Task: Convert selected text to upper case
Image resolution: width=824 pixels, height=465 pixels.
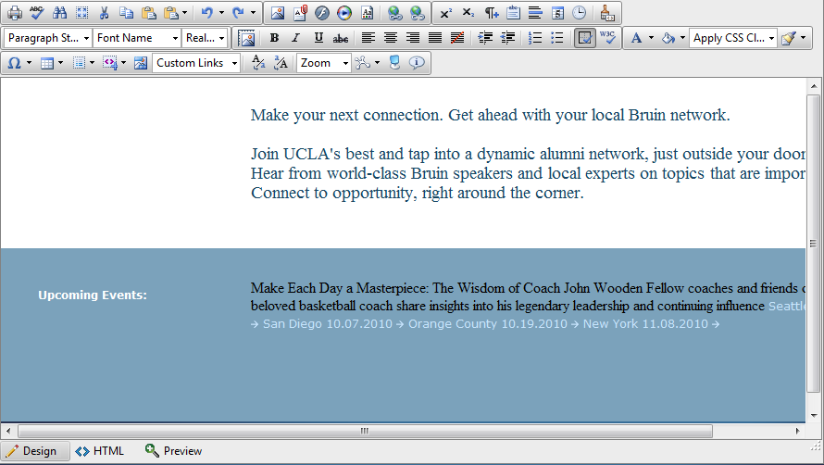Action: pos(281,63)
